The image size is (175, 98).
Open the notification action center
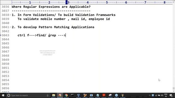171,95
